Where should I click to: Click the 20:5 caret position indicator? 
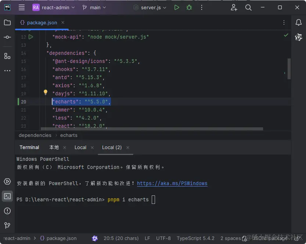[121, 238]
